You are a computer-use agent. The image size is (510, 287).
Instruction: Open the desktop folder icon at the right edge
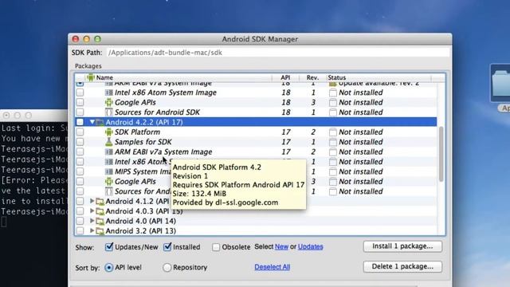coord(501,83)
